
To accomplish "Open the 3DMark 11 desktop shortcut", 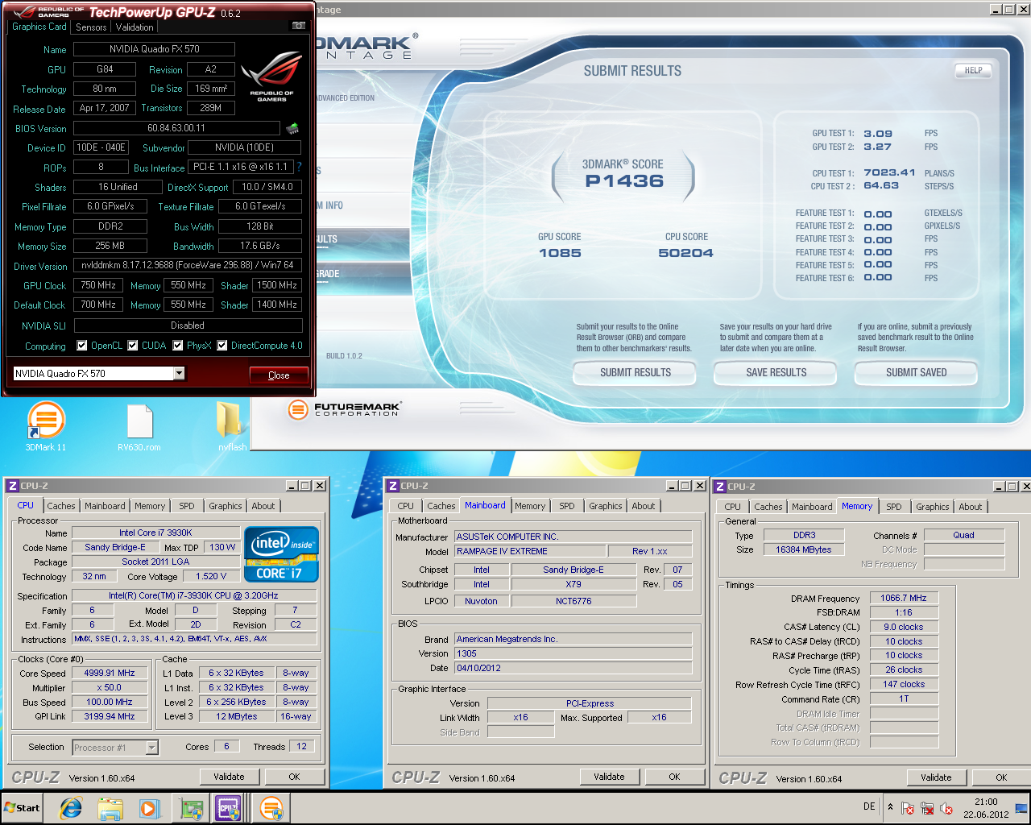I will pos(46,427).
